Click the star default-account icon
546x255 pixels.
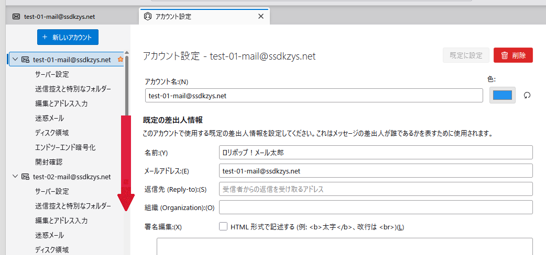[121, 60]
